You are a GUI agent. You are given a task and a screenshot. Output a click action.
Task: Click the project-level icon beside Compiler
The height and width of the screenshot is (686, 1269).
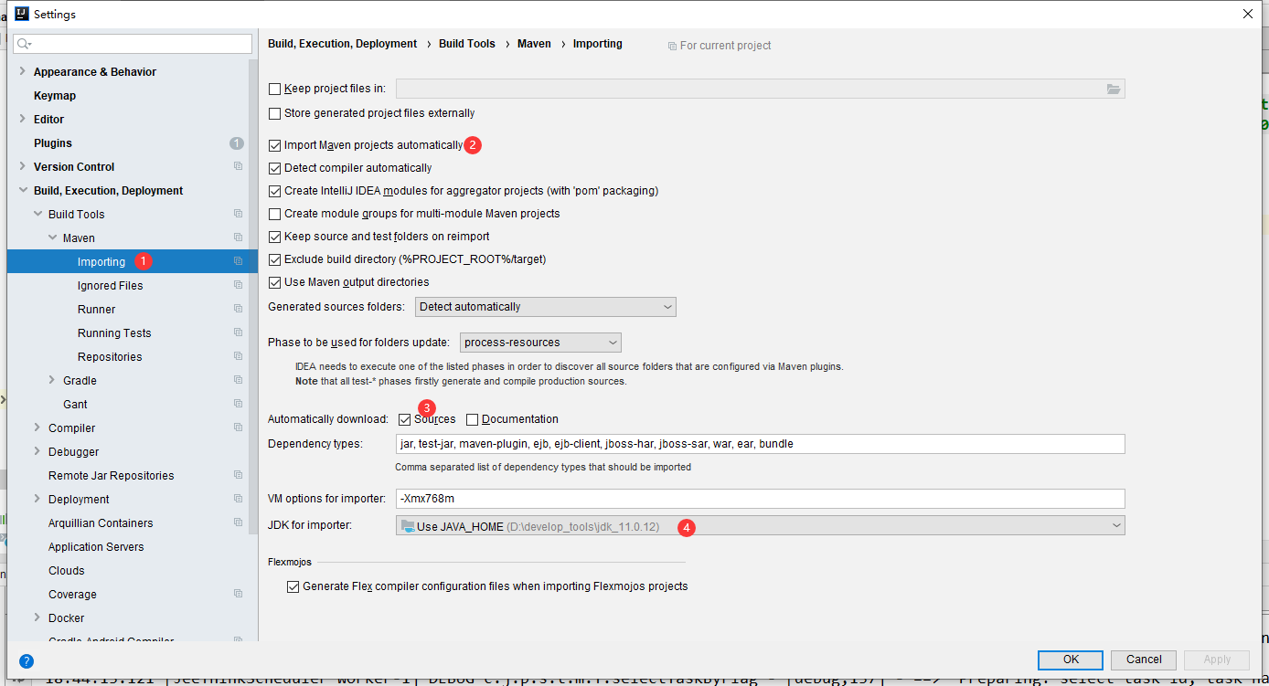[238, 427]
